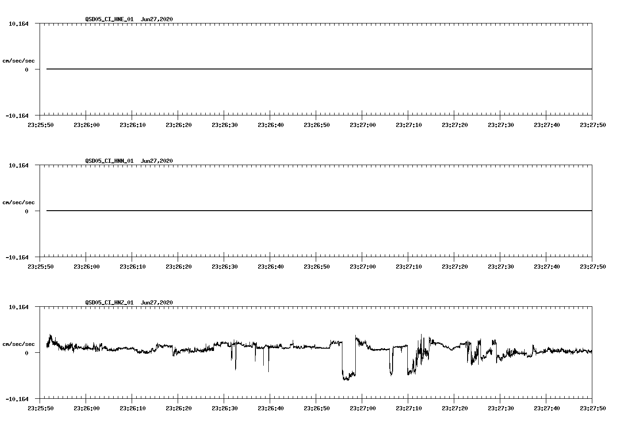The width and height of the screenshot is (625, 425).
Task: Click 23:26:20 time label on HNZ plot
Action: pyautogui.click(x=178, y=408)
